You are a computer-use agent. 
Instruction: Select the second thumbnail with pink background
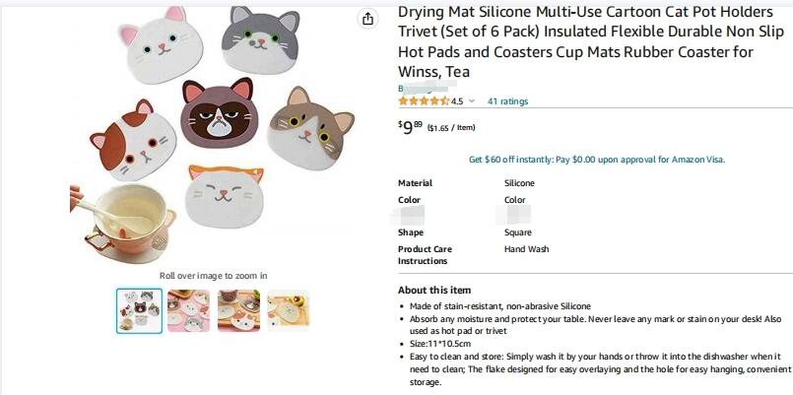187,310
